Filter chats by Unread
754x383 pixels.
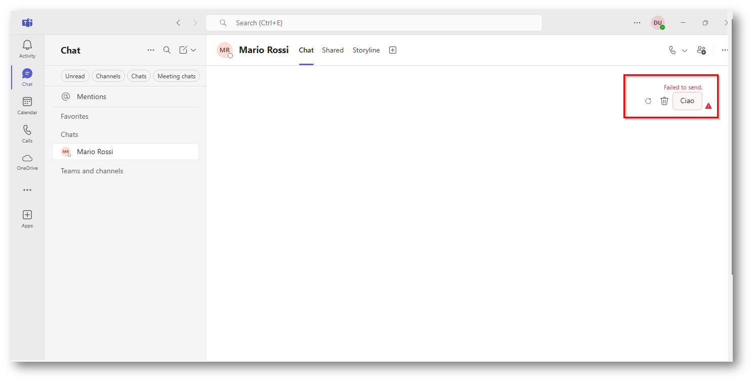tap(75, 76)
